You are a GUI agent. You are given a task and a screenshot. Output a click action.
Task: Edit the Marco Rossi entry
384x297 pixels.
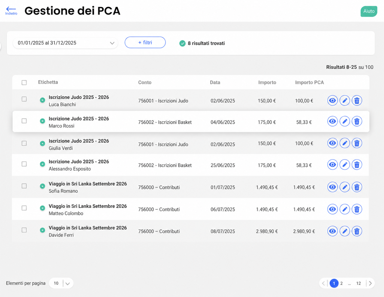345,121
